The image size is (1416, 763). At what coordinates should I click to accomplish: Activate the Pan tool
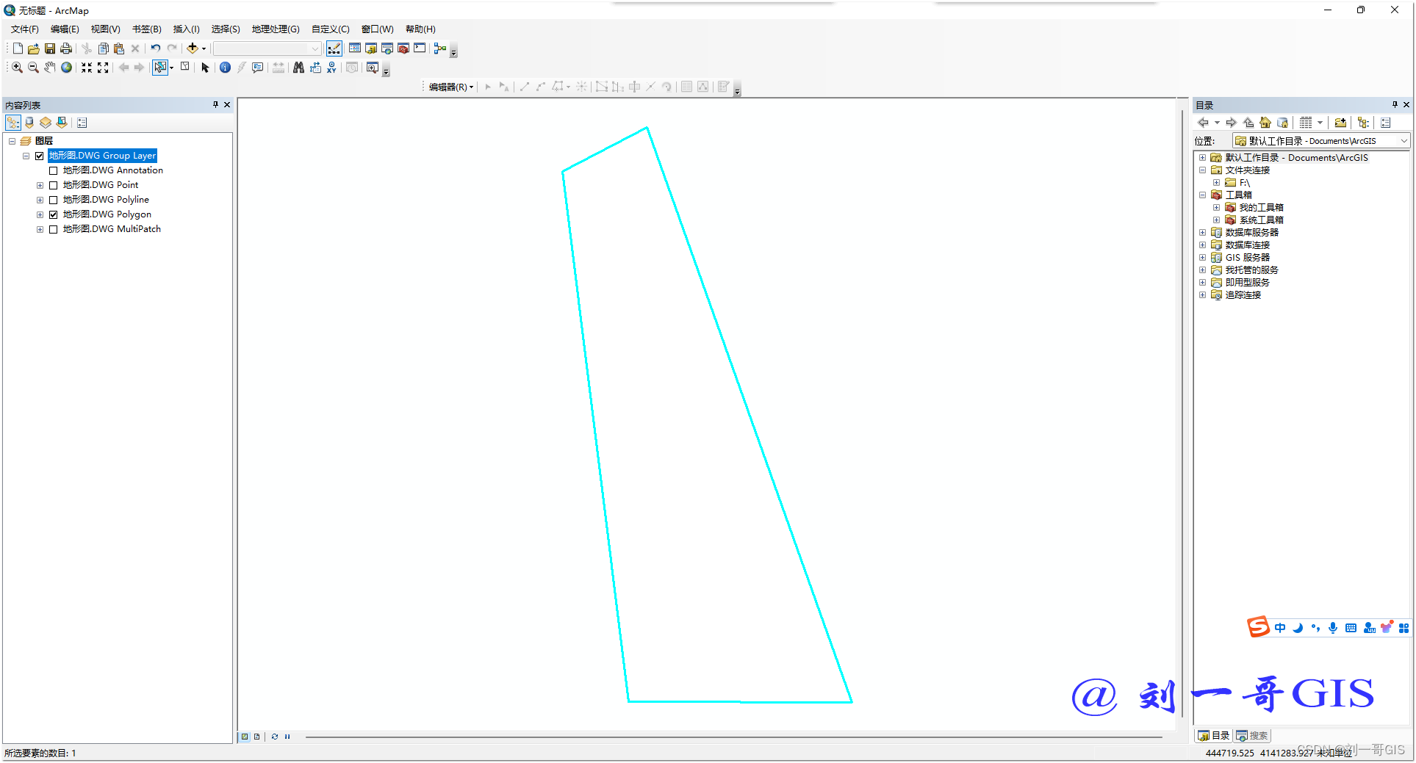(x=49, y=68)
